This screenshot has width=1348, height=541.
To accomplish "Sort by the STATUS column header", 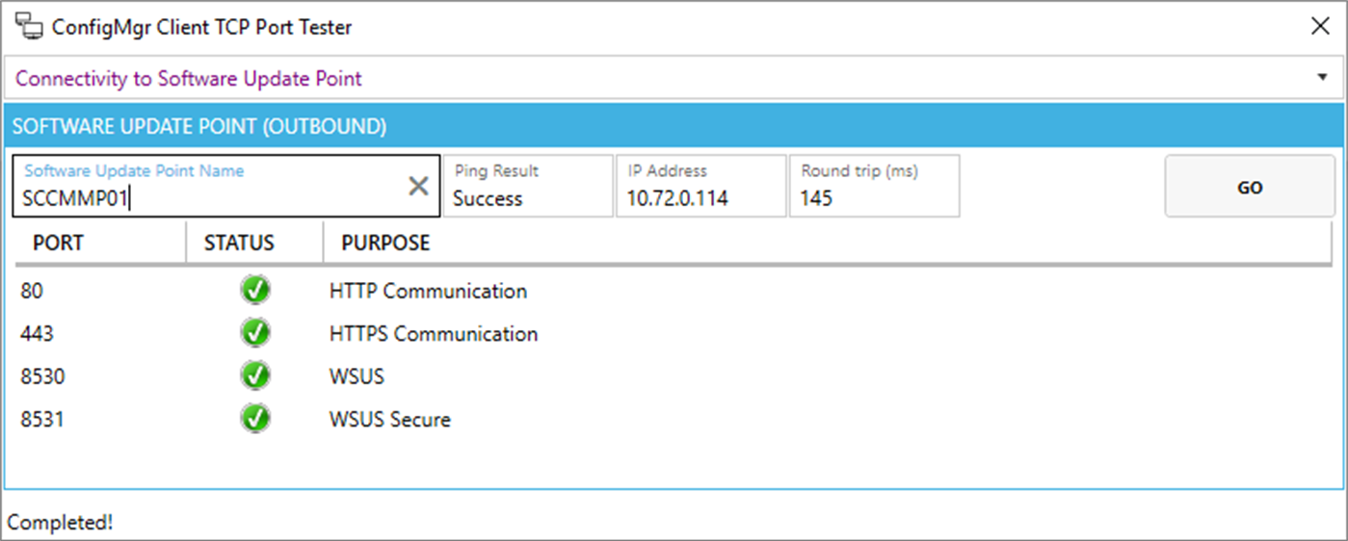I will pos(239,244).
